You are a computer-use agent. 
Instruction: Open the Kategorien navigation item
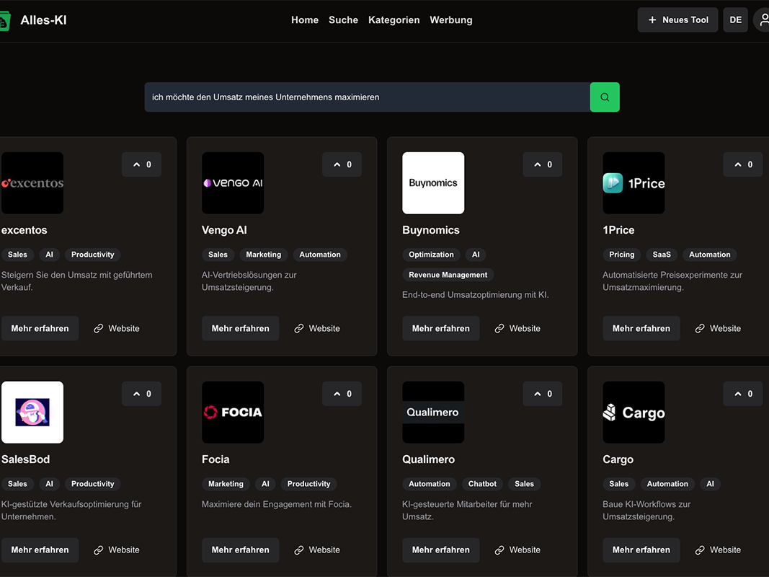point(394,20)
